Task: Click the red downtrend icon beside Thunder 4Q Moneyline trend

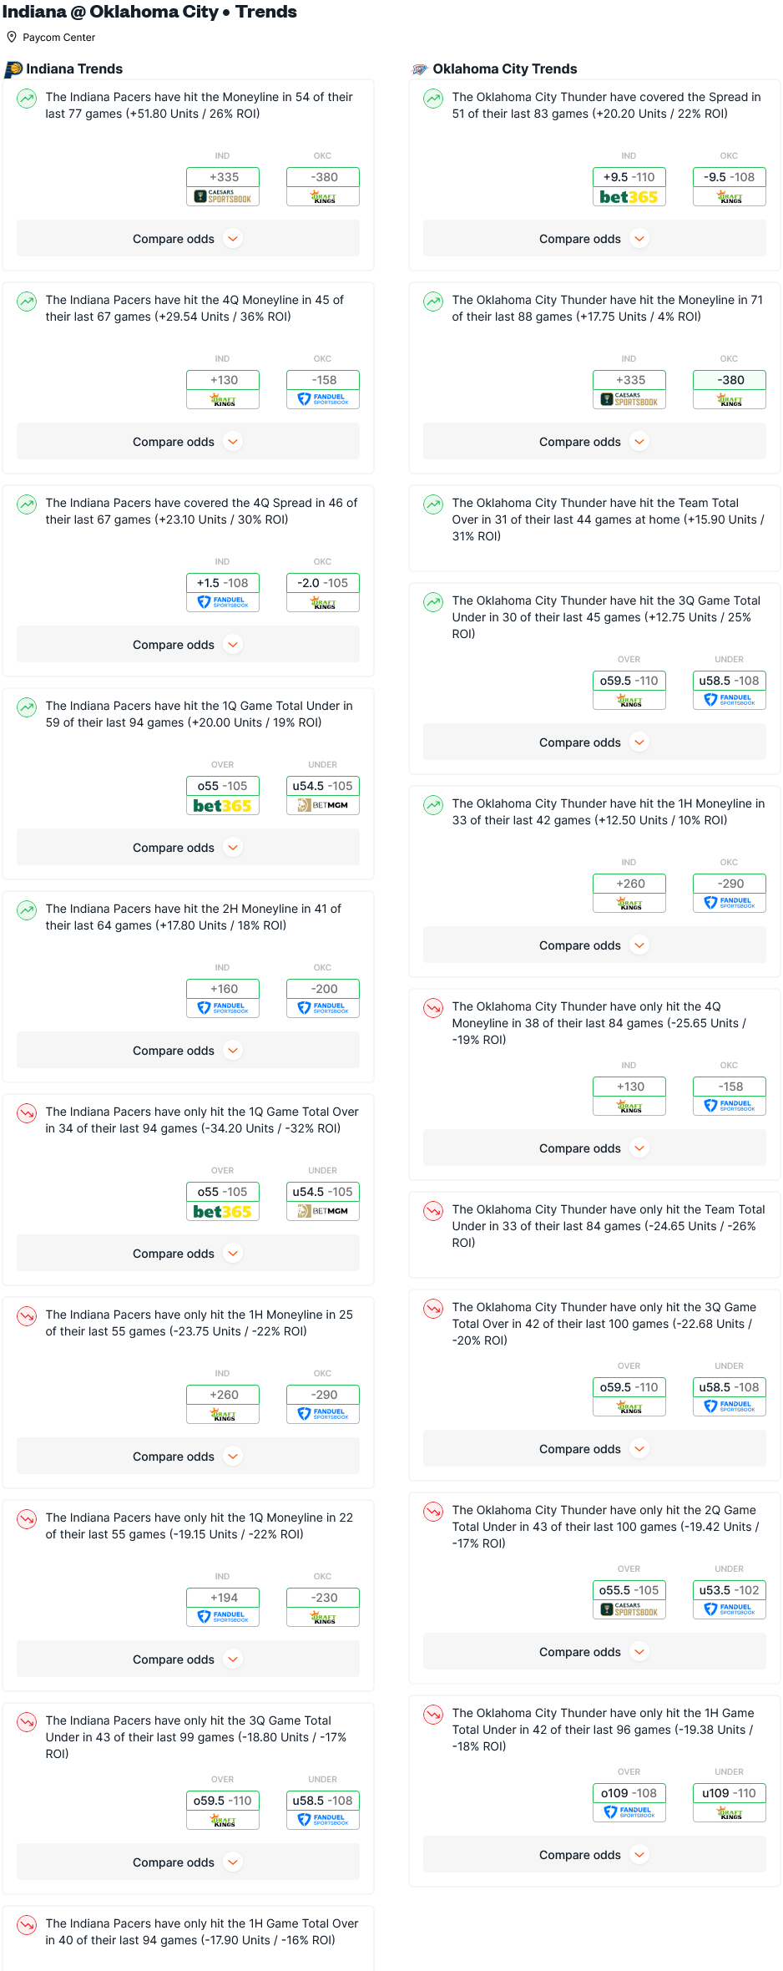Action: (x=433, y=1007)
